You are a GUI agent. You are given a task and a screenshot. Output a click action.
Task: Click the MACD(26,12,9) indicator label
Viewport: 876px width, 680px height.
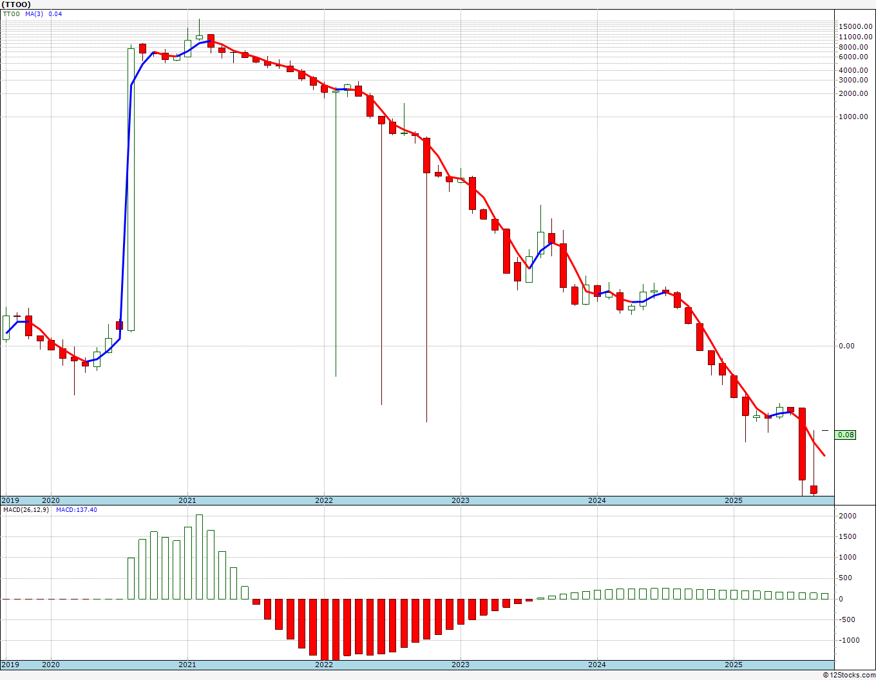(x=24, y=510)
